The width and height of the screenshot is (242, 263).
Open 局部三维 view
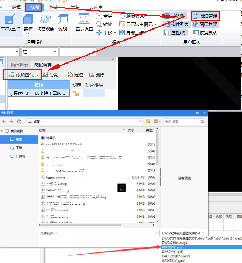point(131,33)
